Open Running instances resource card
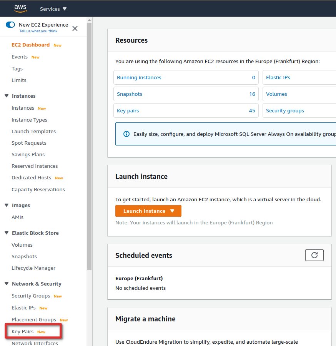 click(x=186, y=77)
